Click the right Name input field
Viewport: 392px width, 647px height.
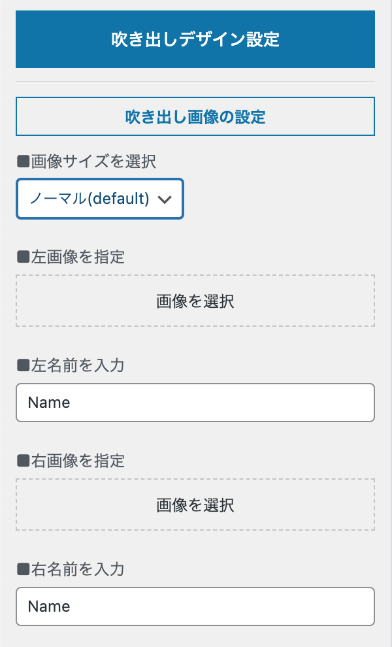coord(195,606)
